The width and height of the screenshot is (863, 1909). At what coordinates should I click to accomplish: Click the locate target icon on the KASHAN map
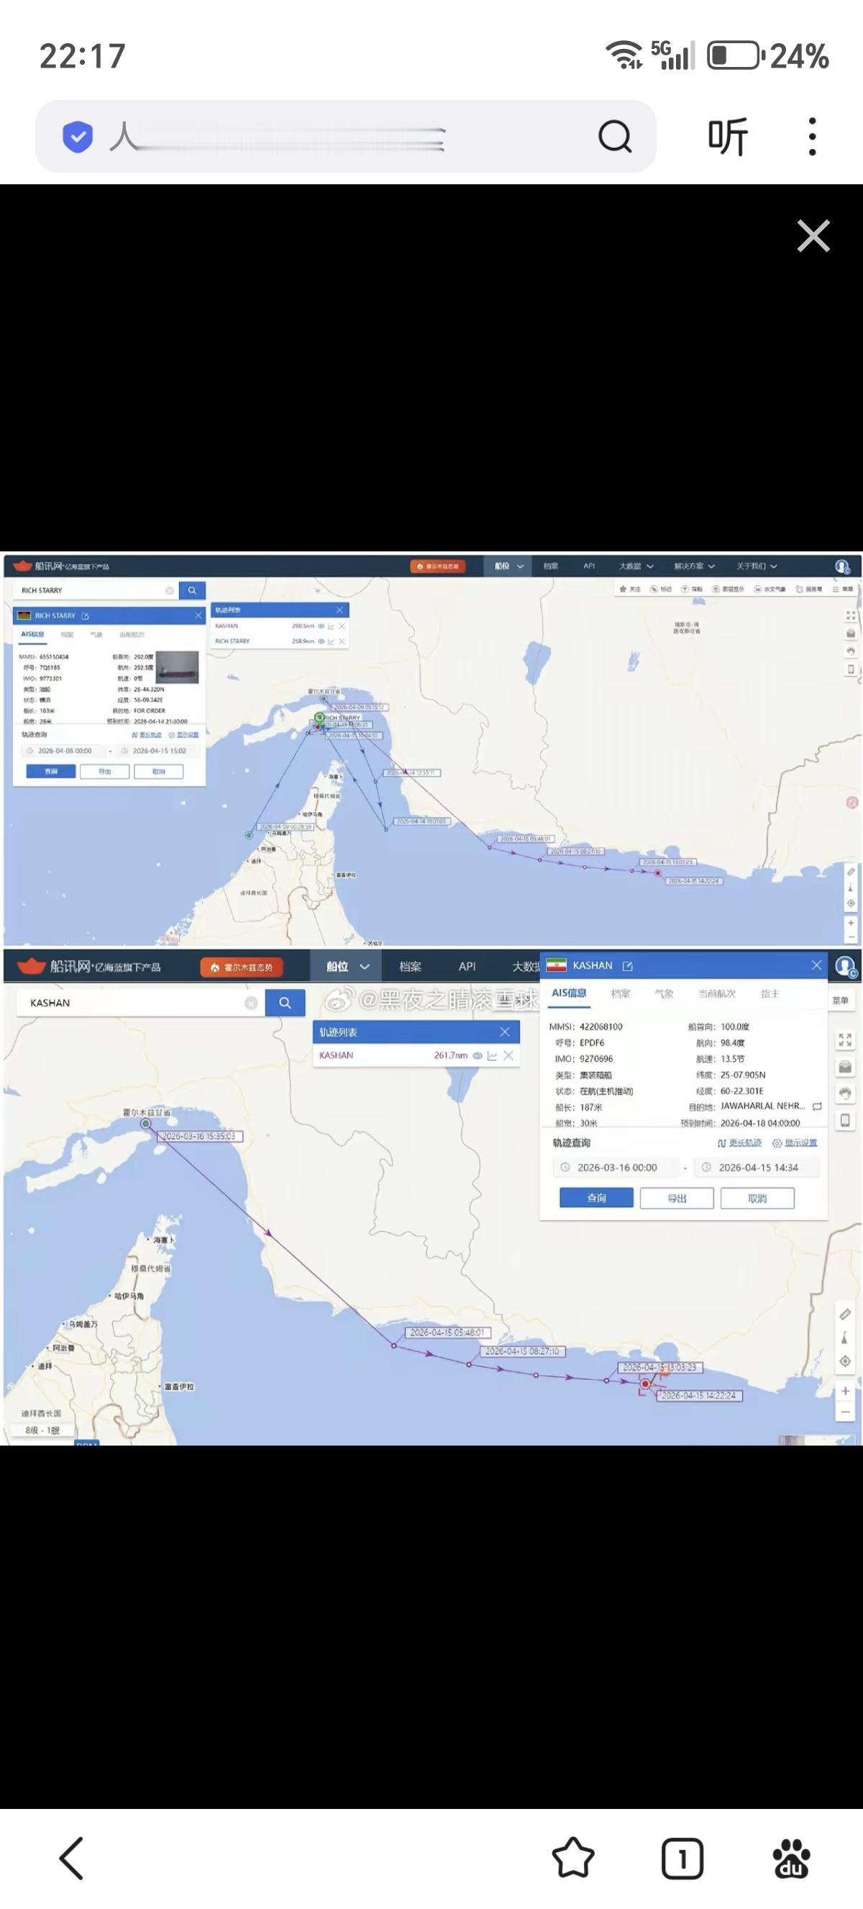(844, 1361)
